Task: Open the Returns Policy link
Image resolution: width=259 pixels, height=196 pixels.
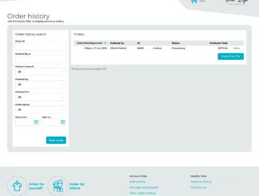Action: pyautogui.click(x=201, y=182)
